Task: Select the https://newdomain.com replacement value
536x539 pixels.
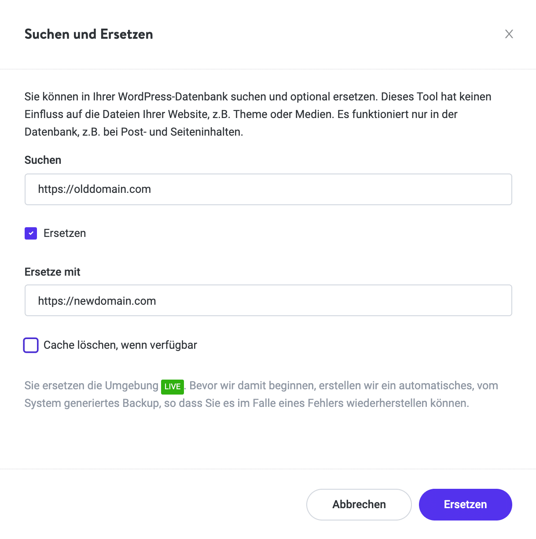Action: tap(97, 300)
